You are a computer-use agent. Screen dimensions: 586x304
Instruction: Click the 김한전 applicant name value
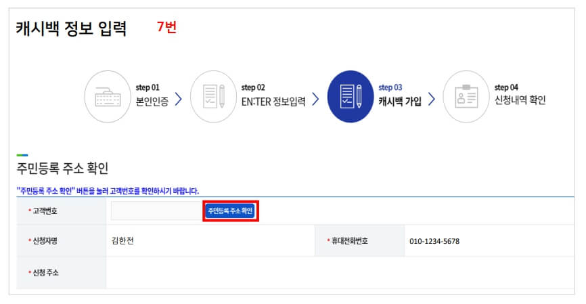(x=122, y=241)
